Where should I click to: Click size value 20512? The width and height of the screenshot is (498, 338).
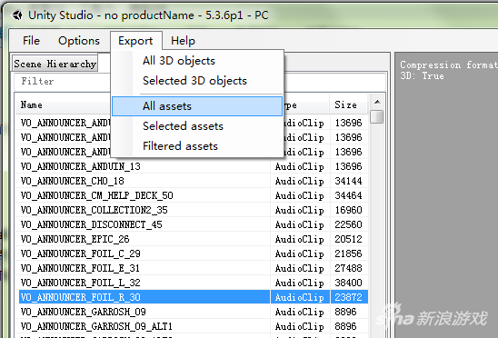point(348,239)
